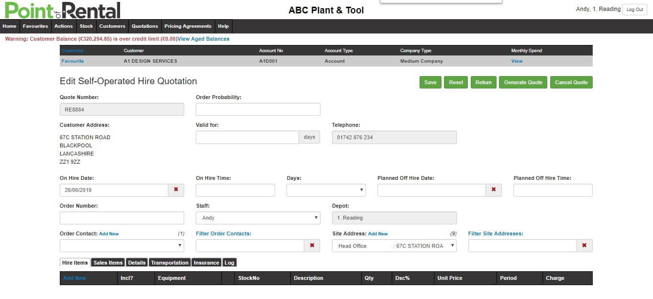This screenshot has height=299, width=653.
Task: Click the On Hire Time input field
Action: (x=235, y=190)
